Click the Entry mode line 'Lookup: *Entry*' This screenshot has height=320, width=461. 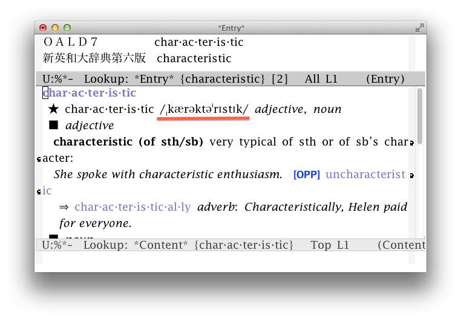[x=129, y=79]
